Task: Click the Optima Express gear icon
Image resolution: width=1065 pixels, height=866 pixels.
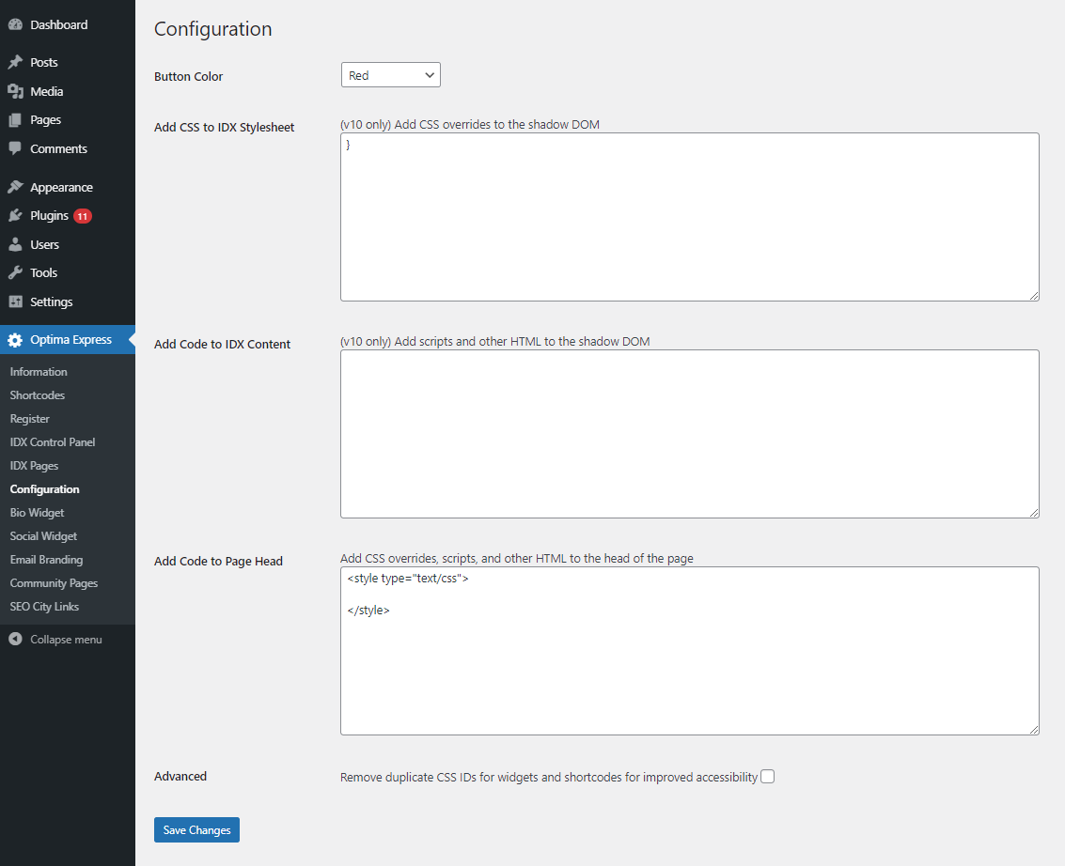Action: point(15,340)
